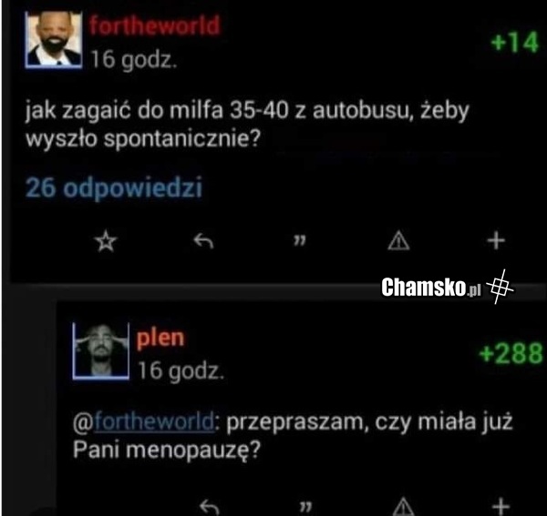The image size is (547, 516).
Task: Quote plen's comment with quotation icon
Action: tap(305, 508)
